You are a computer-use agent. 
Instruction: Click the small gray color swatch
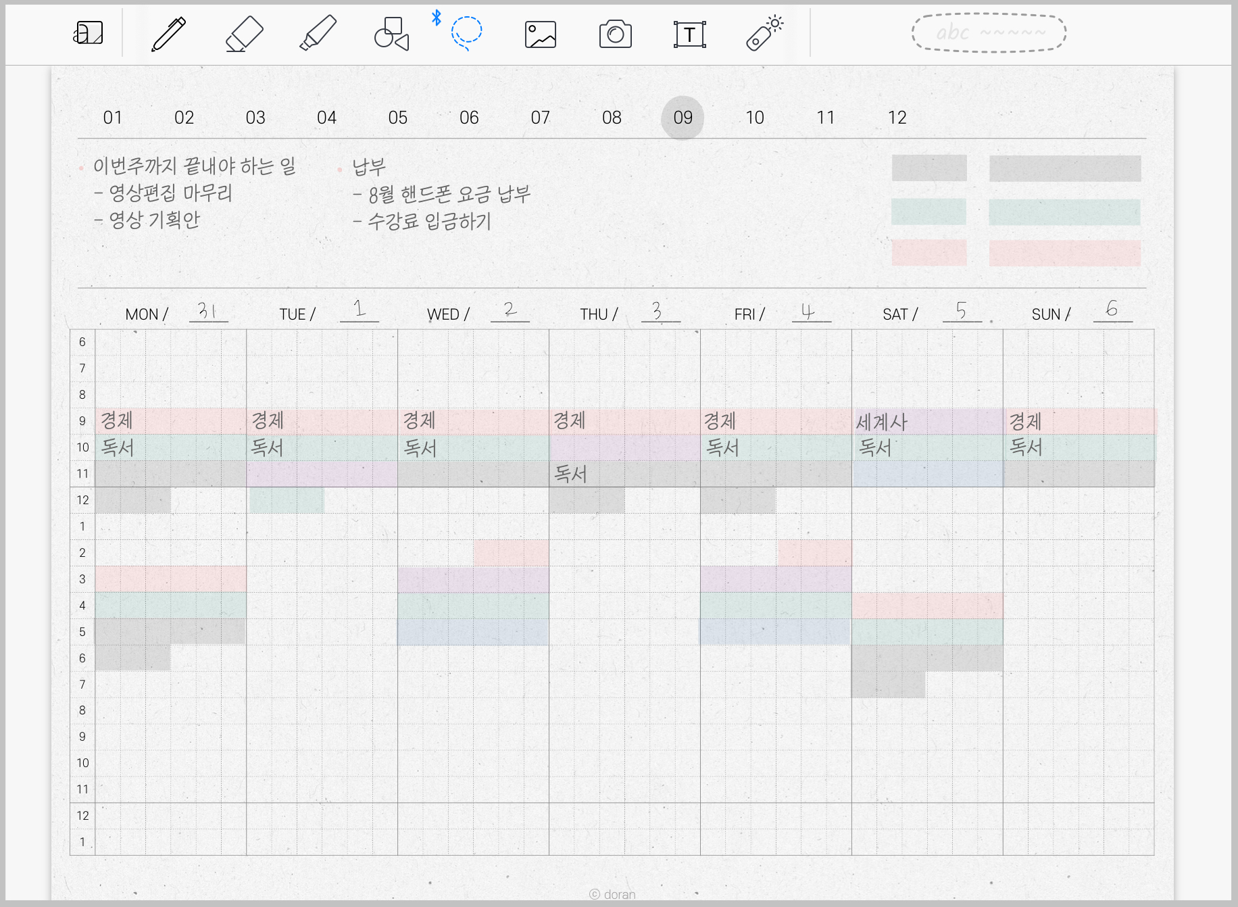929,168
